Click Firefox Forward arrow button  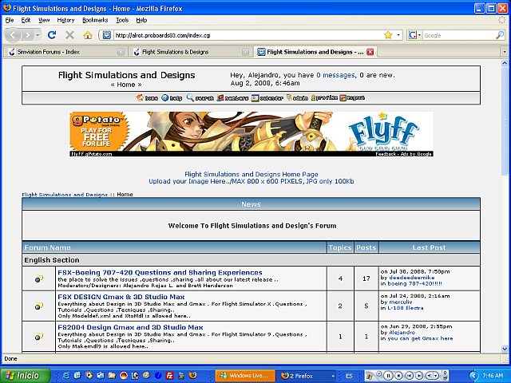27,35
